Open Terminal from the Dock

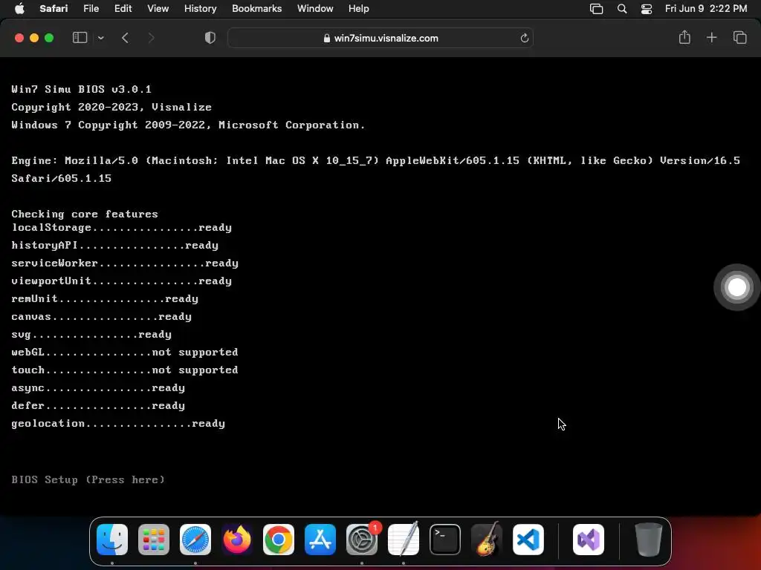(x=445, y=540)
